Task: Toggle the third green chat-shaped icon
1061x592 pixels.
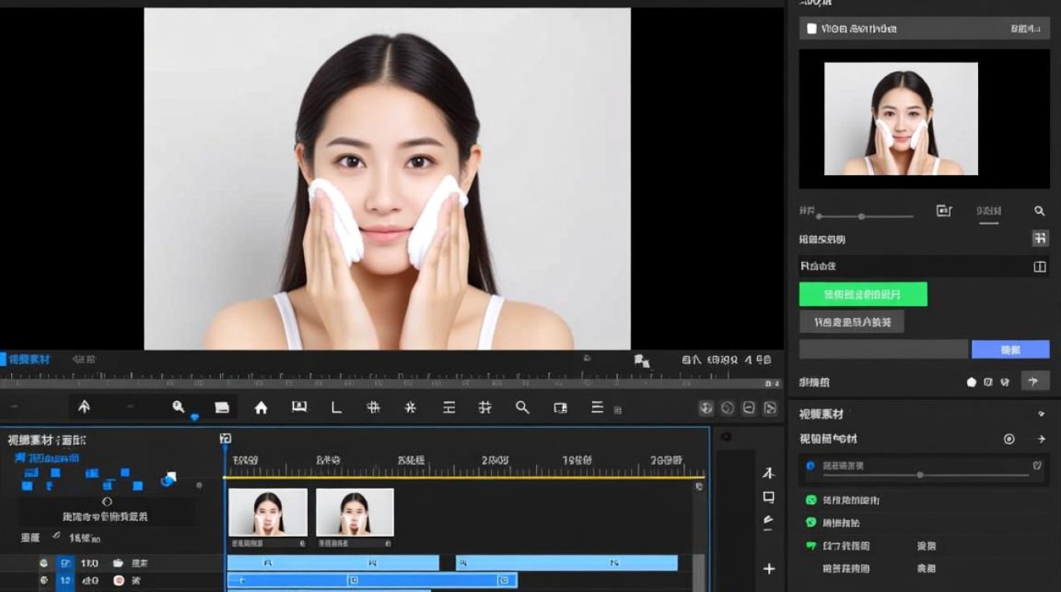Action: [811, 545]
